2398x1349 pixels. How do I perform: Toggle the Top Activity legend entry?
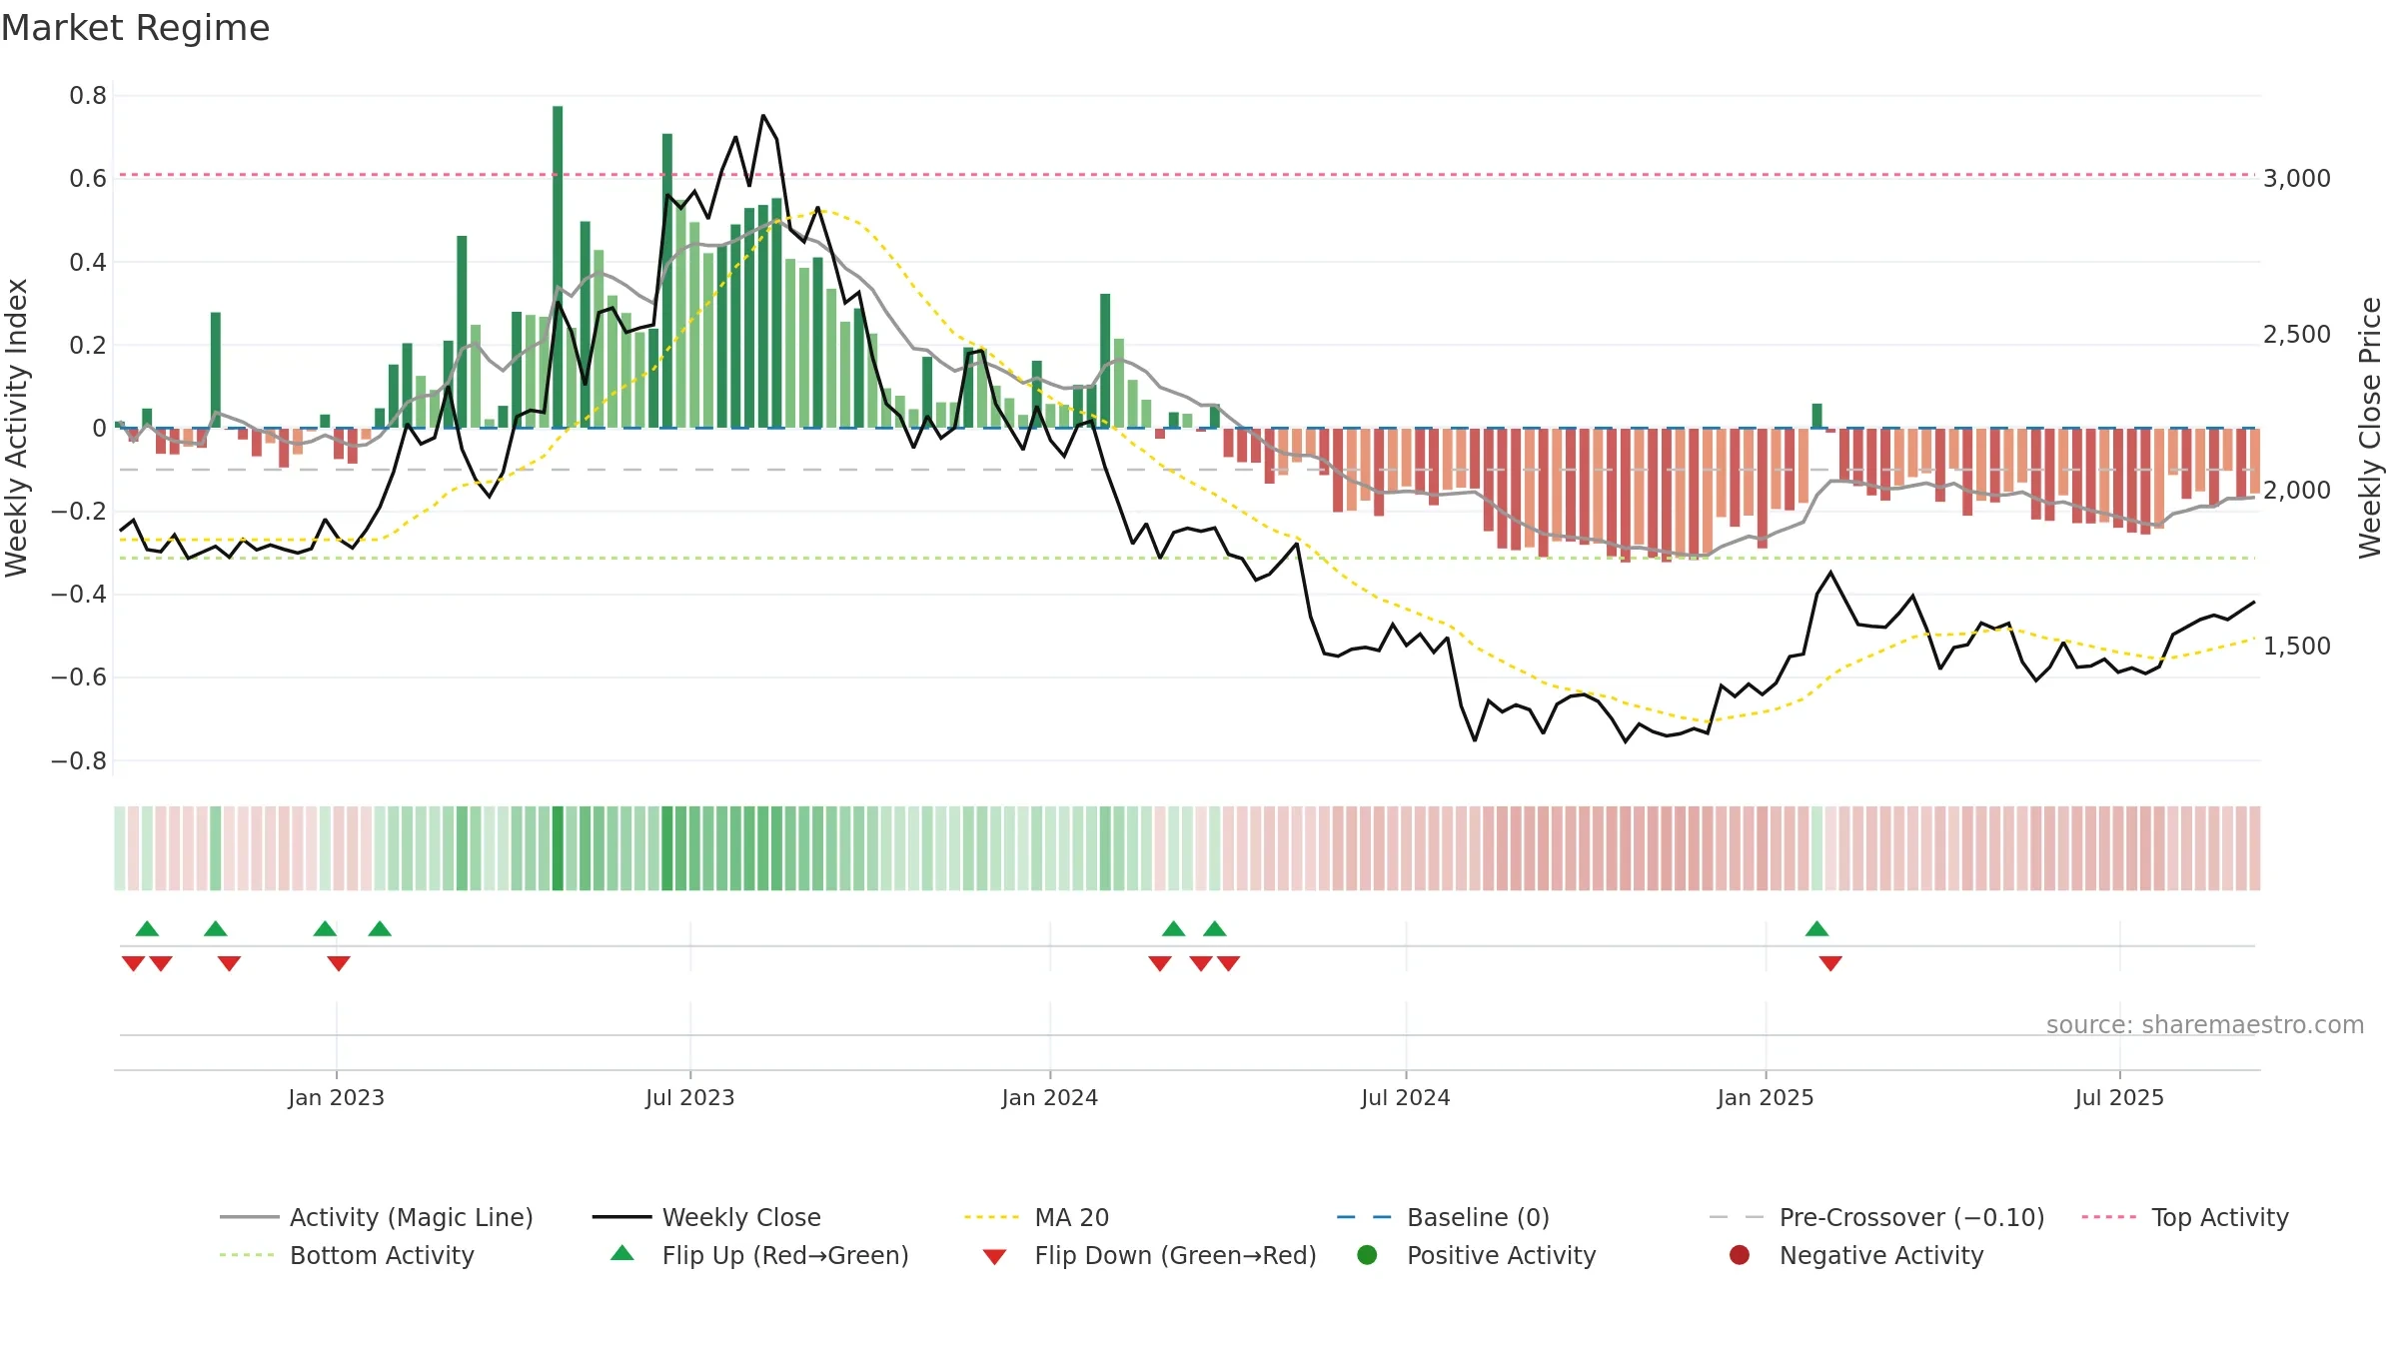coord(2185,1217)
